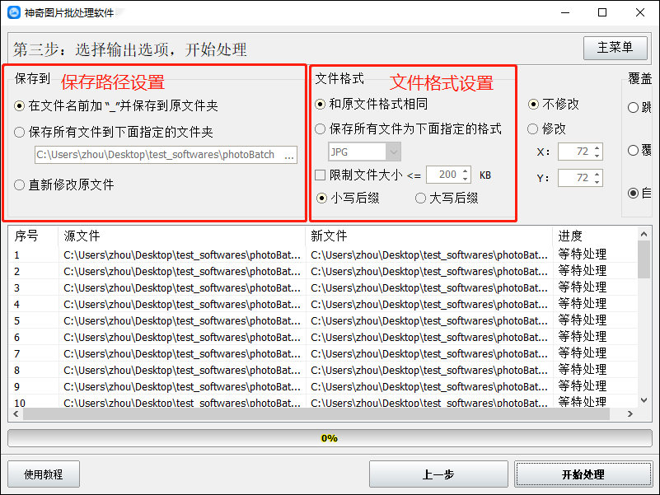Increase file size limit with up arrow
The image size is (660, 495).
click(x=465, y=170)
